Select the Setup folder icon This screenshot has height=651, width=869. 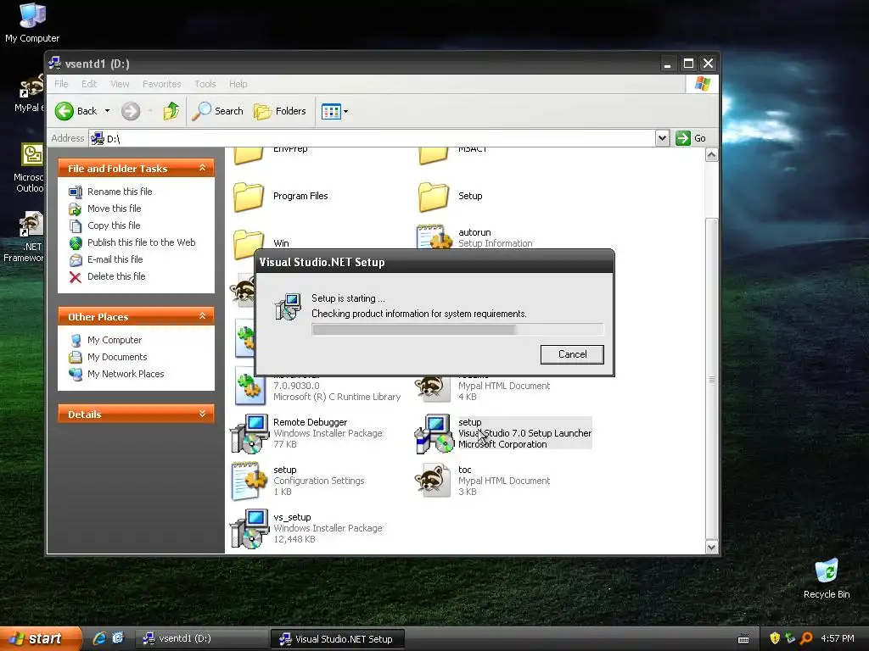coord(434,197)
